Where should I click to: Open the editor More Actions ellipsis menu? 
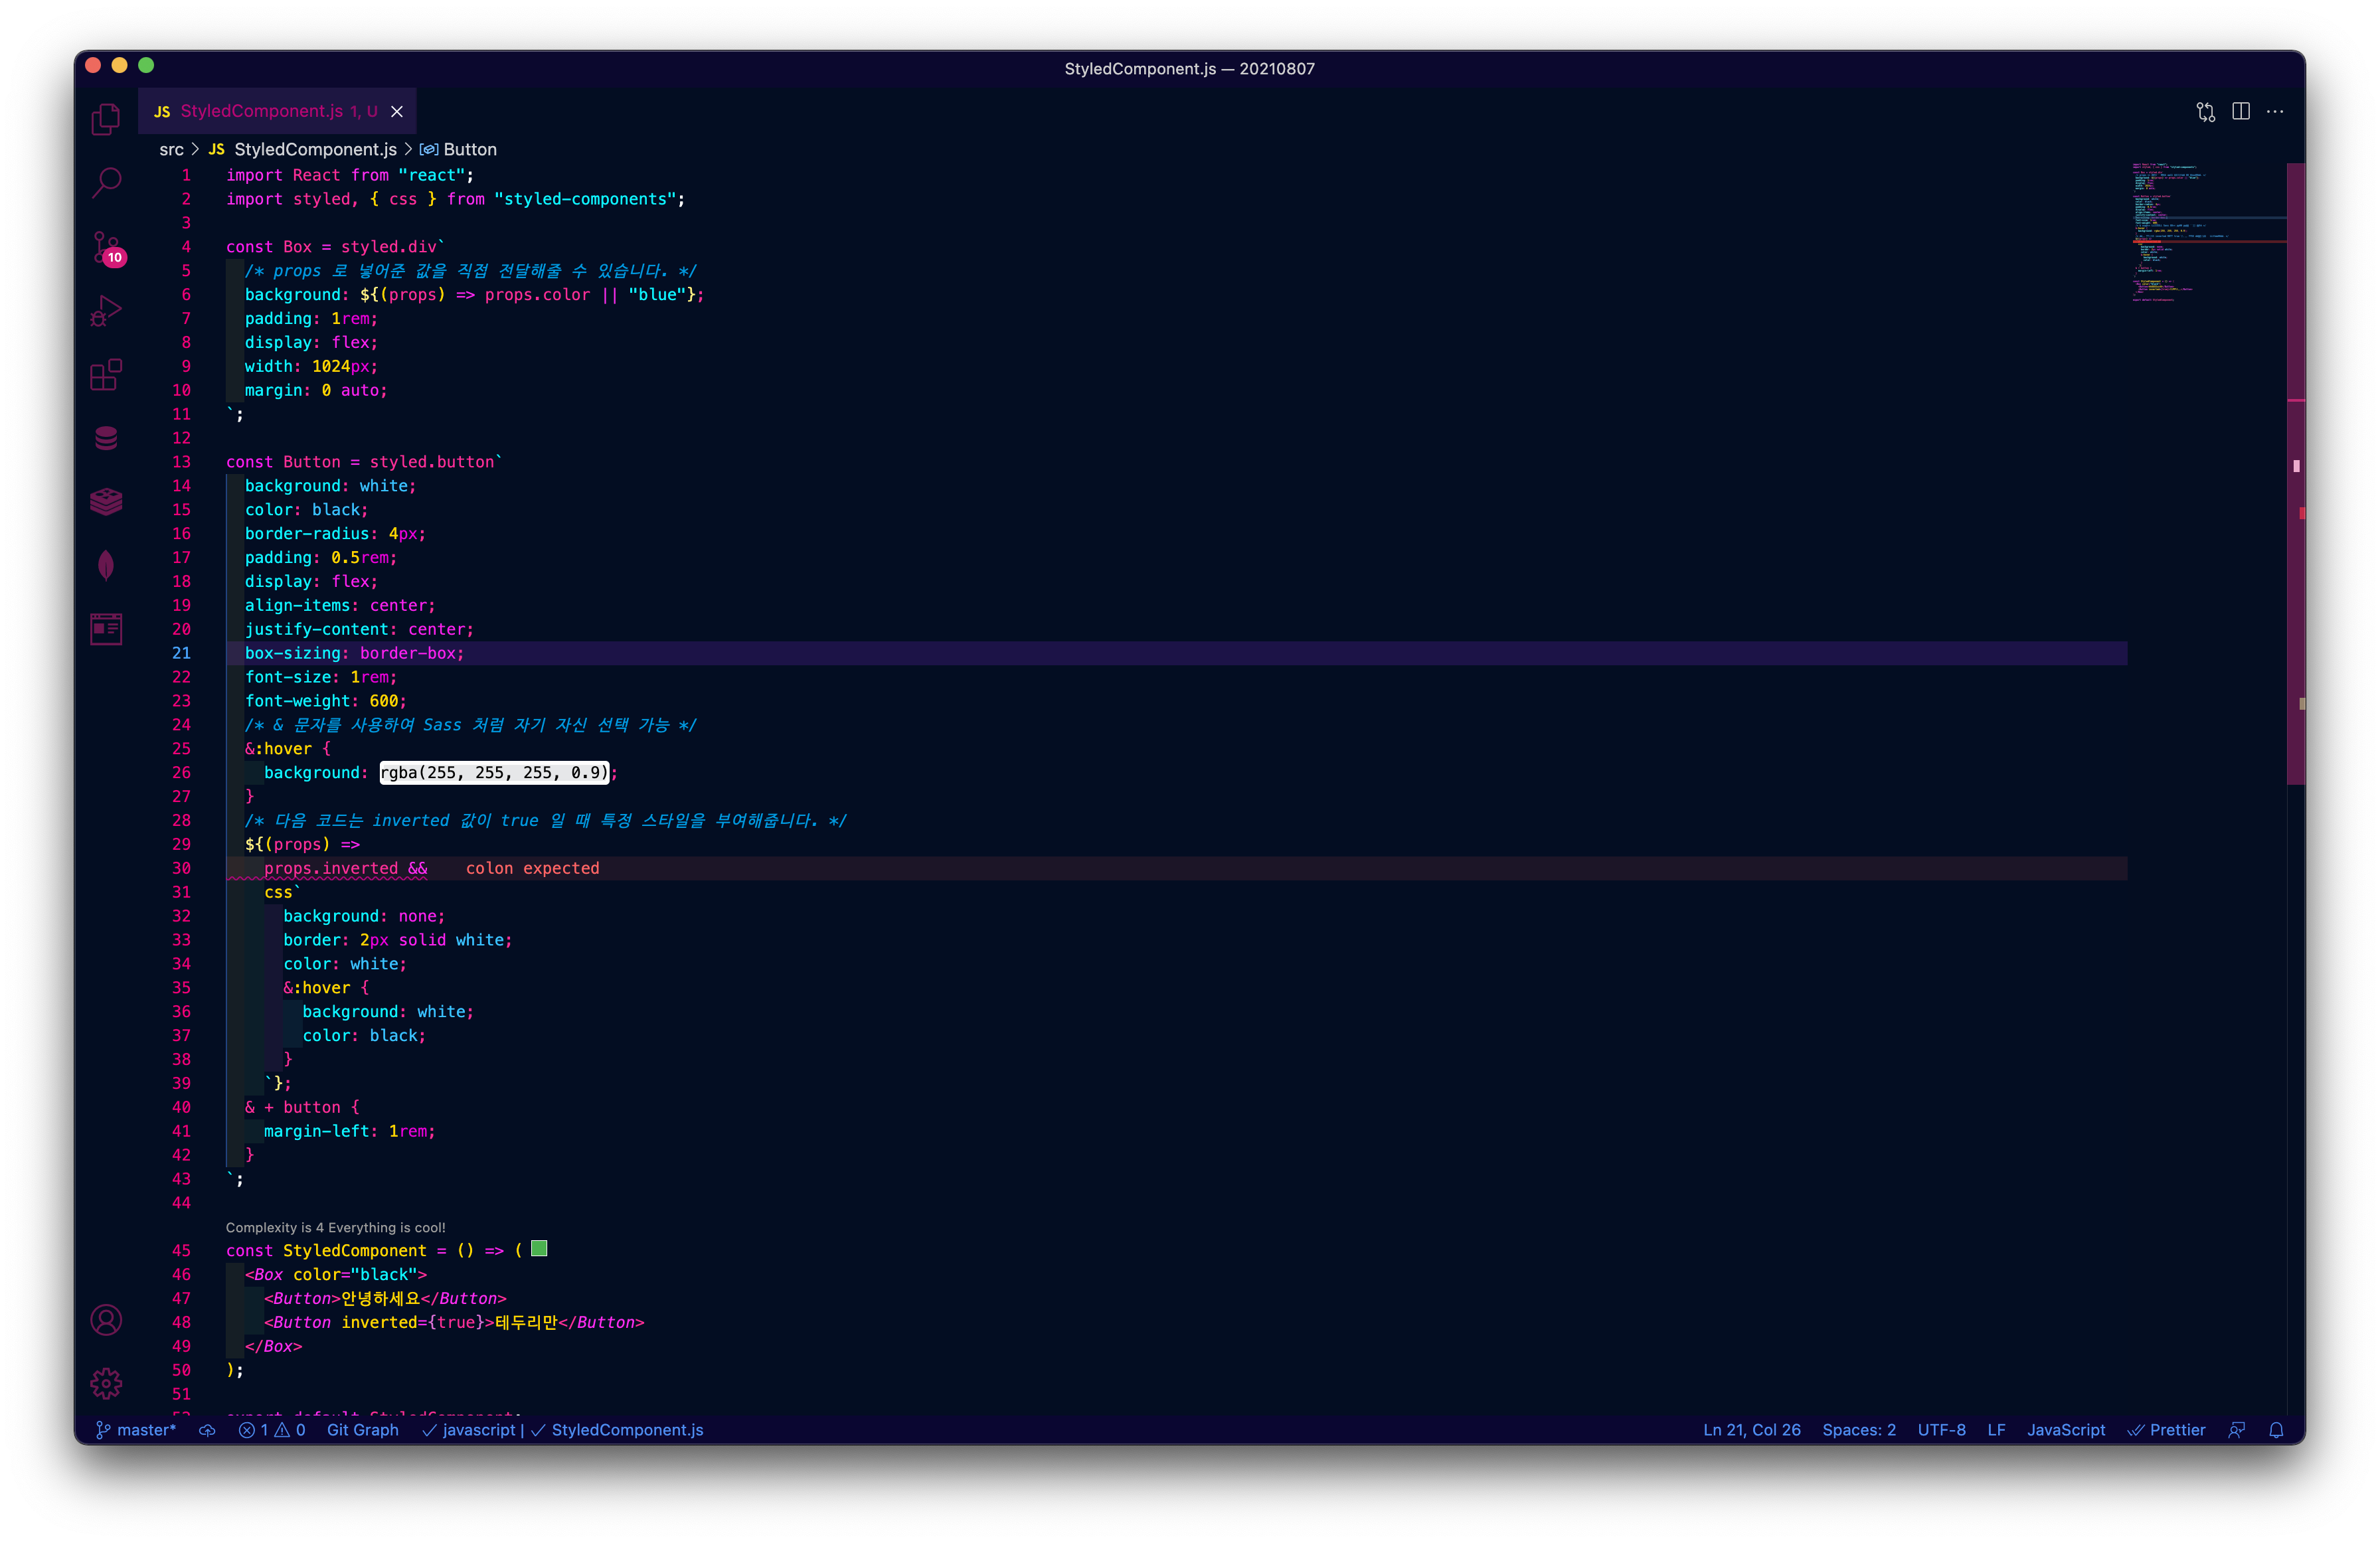(2275, 112)
